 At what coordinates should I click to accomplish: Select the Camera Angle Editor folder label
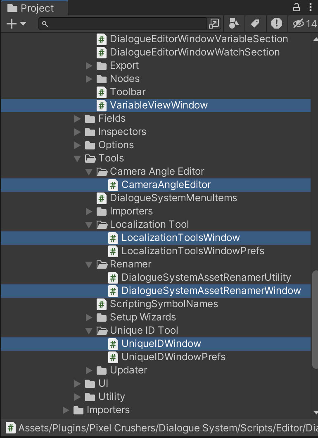tap(157, 171)
